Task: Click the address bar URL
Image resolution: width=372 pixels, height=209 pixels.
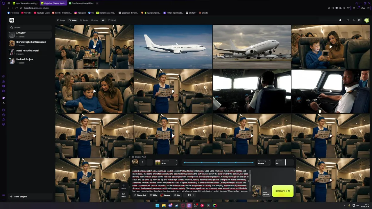Action: (x=36, y=8)
